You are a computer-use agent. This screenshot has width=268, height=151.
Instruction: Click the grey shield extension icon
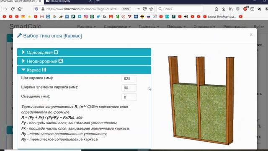pos(238,9)
